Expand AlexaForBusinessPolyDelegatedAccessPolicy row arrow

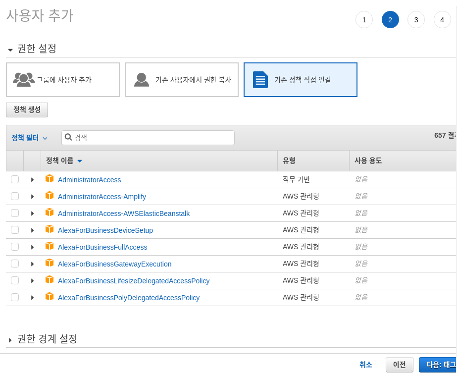click(x=32, y=298)
